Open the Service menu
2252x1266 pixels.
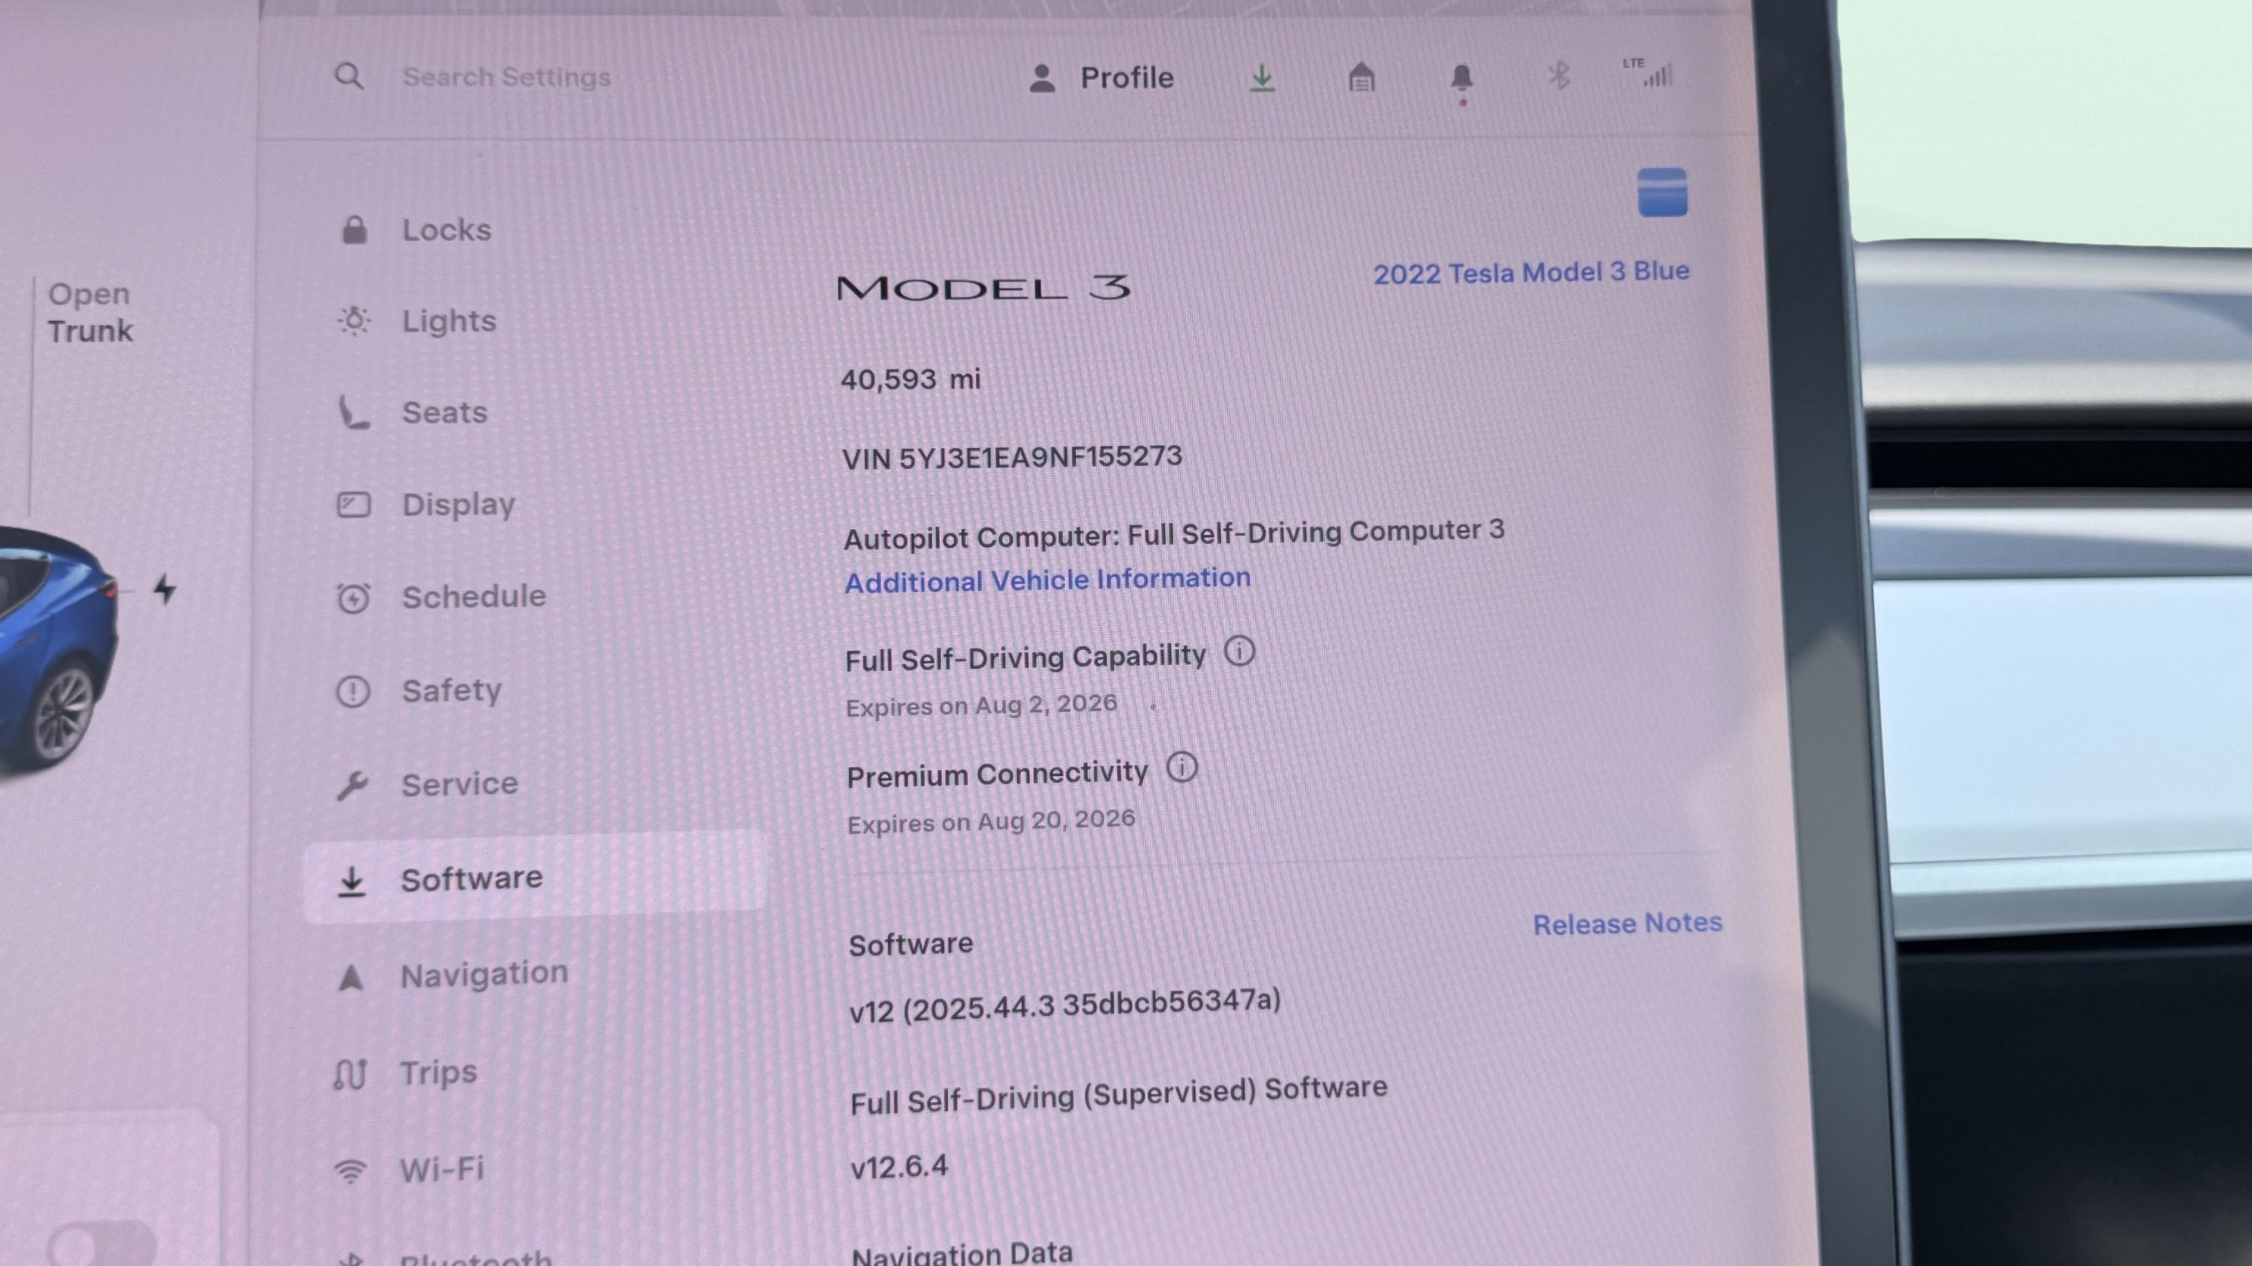coord(426,784)
